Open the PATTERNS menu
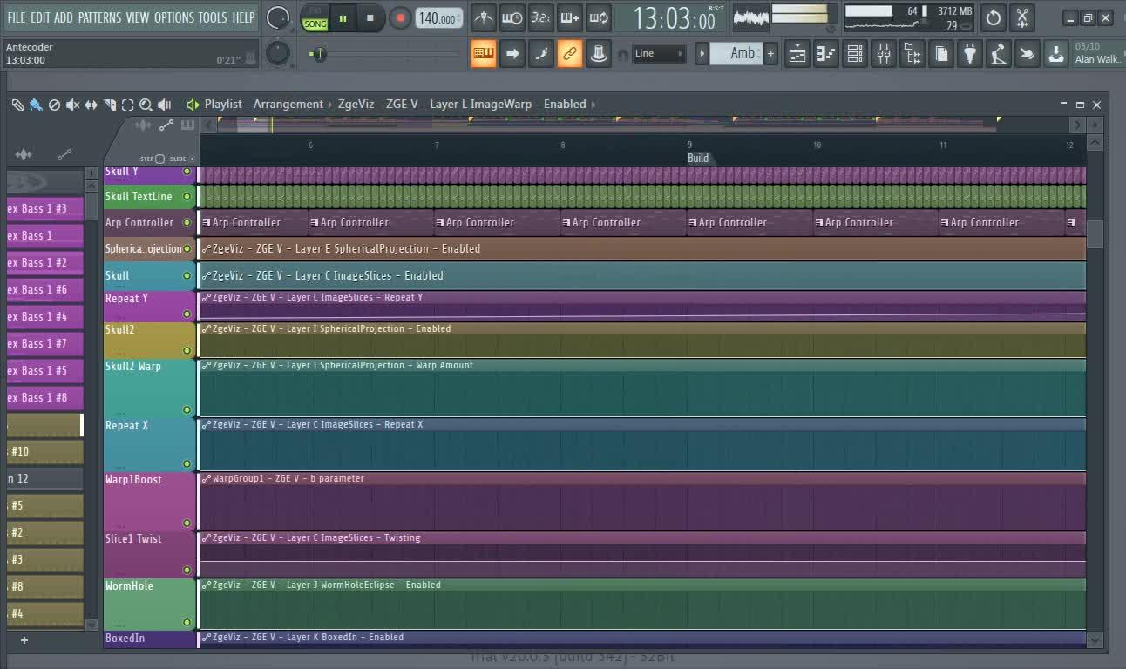Image resolution: width=1126 pixels, height=669 pixels. tap(100, 17)
